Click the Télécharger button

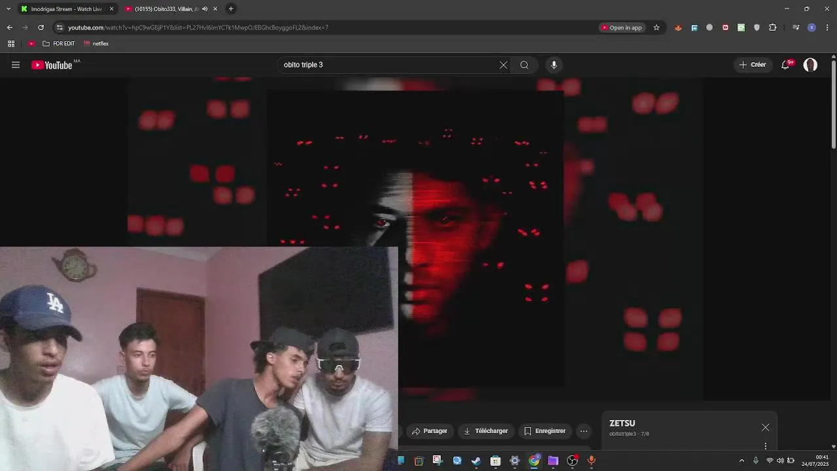pyautogui.click(x=486, y=431)
